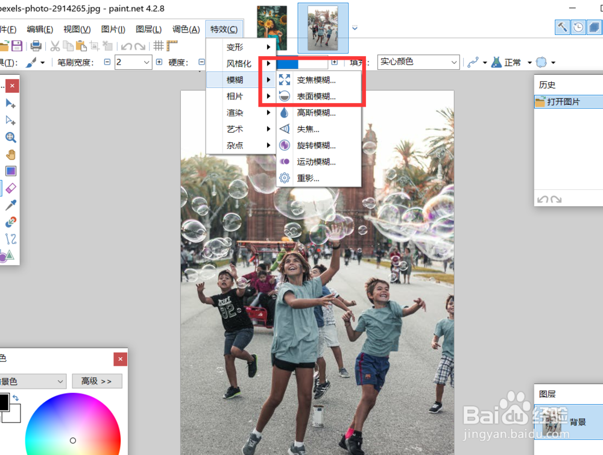Click the swap colors arrow icon
The width and height of the screenshot is (603, 455).
click(x=16, y=398)
